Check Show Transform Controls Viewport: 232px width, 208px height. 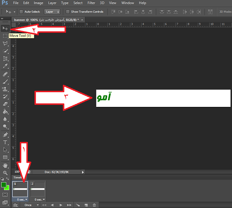(68, 12)
